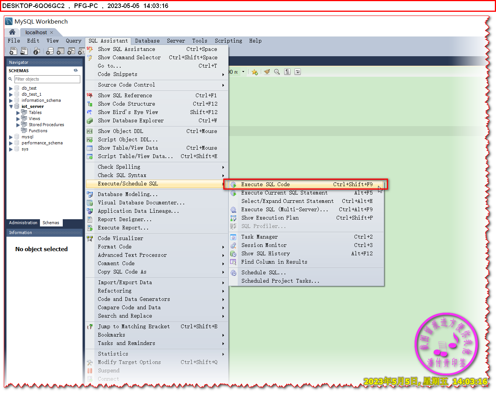Click the create new schema icon
Image resolution: width=496 pixels, height=394 pixels.
coord(50,51)
